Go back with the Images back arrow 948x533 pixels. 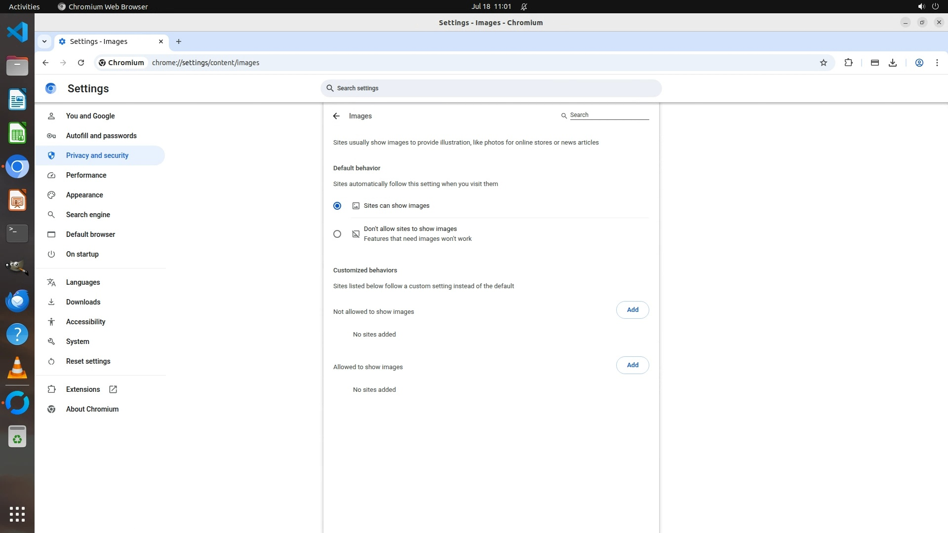pyautogui.click(x=336, y=116)
